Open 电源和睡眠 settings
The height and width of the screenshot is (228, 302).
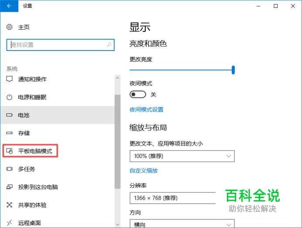pyautogui.click(x=32, y=97)
